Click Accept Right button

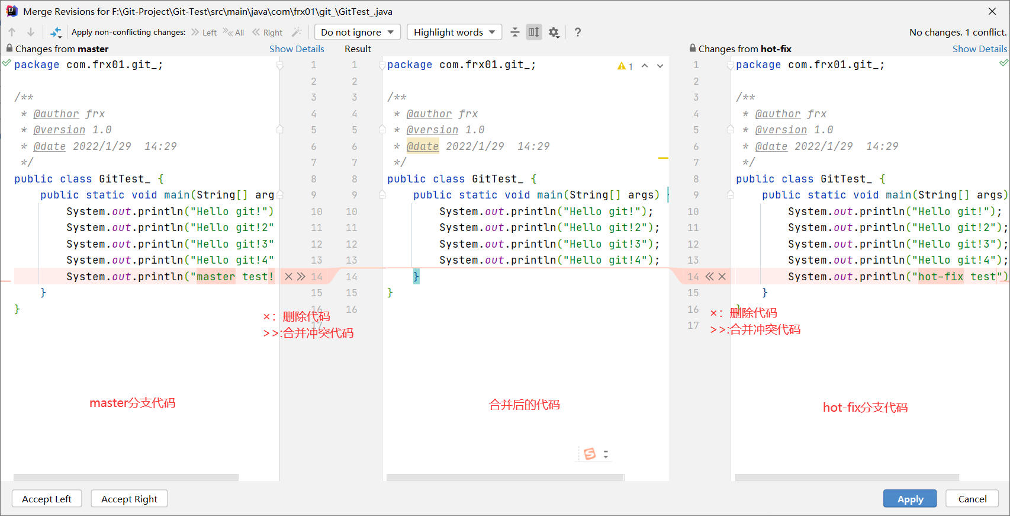point(129,499)
